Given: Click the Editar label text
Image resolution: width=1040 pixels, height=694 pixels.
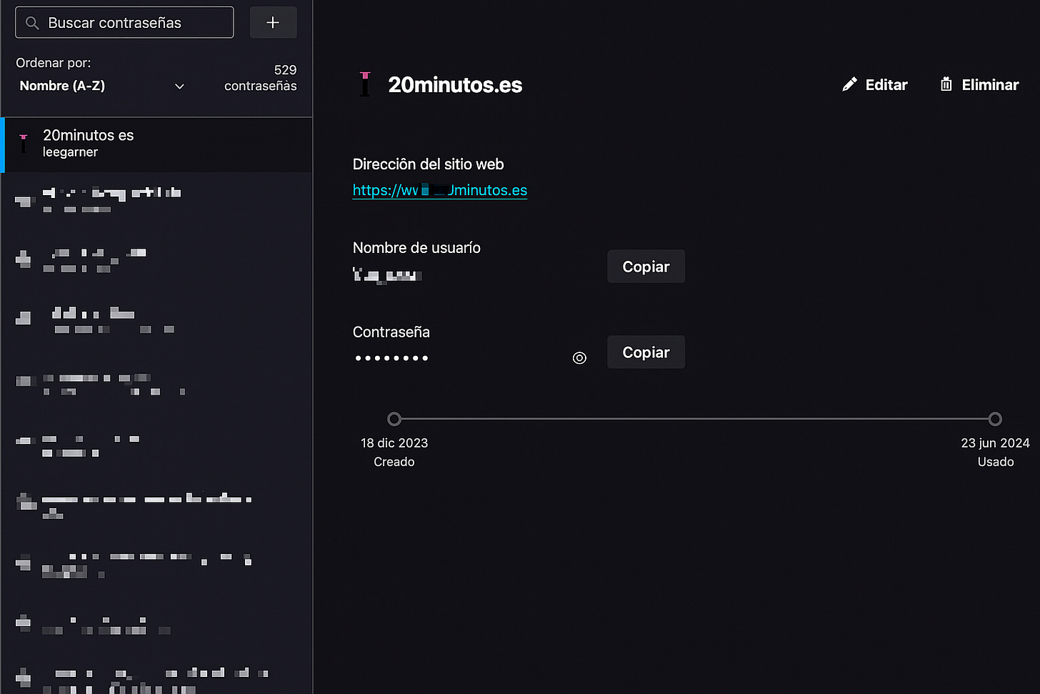Looking at the screenshot, I should pos(886,84).
